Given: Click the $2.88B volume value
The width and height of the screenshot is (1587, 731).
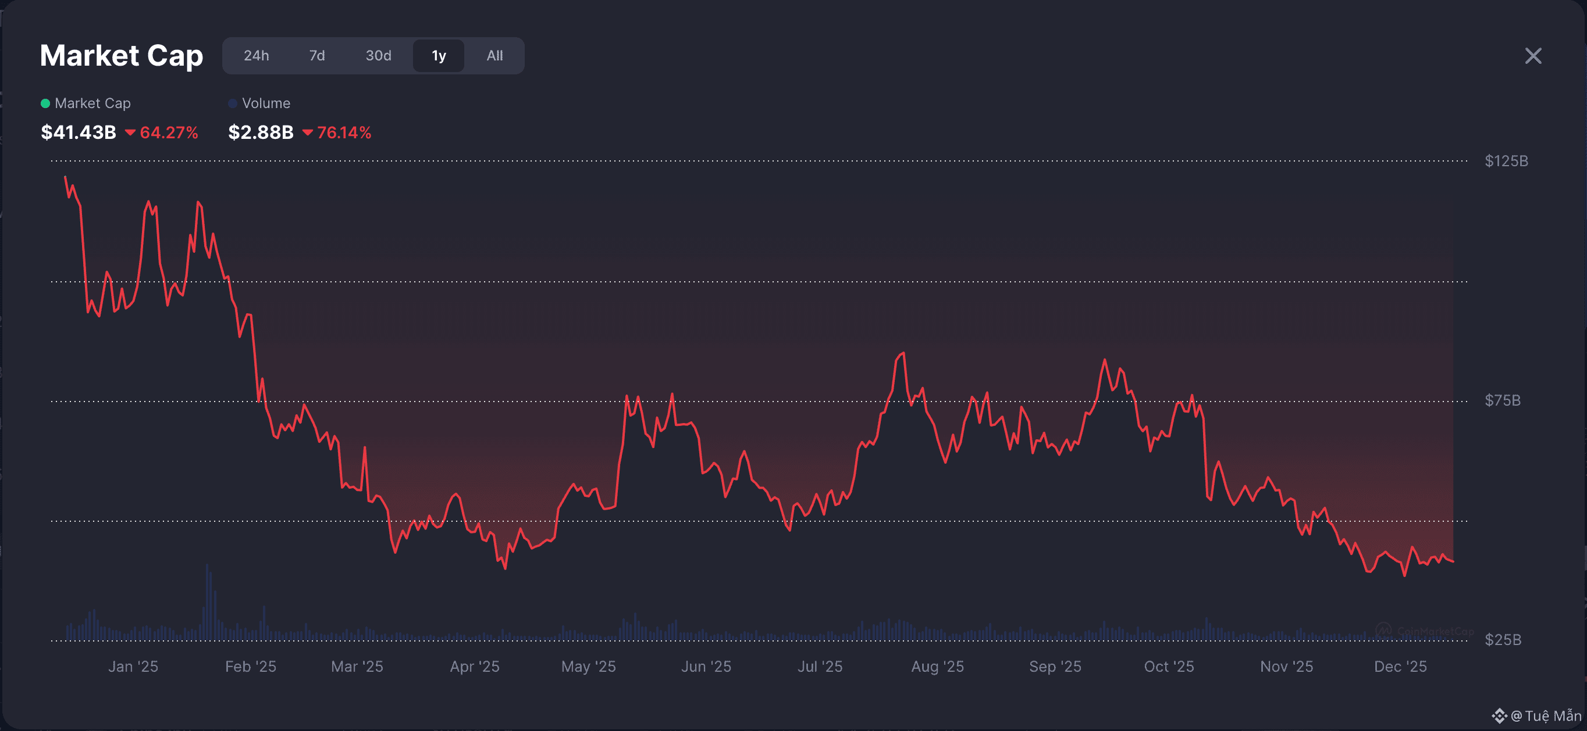Looking at the screenshot, I should (x=261, y=132).
